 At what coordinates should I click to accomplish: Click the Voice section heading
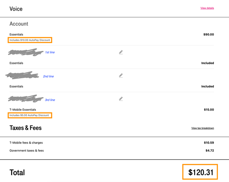pyautogui.click(x=16, y=9)
